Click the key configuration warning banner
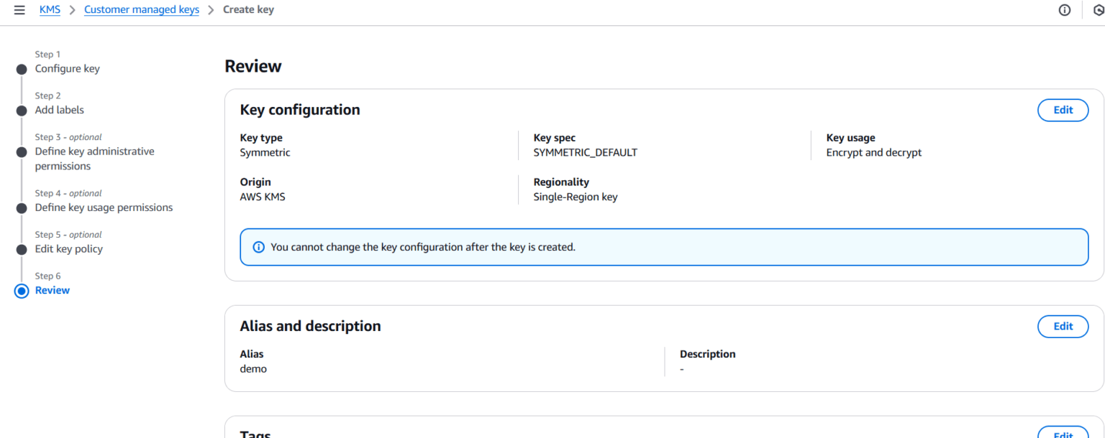This screenshot has height=438, width=1105. pos(664,246)
